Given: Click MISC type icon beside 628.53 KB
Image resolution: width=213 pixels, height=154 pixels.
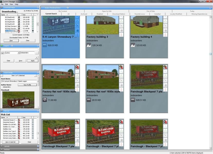Looking at the screenshot, I should point(45,45).
